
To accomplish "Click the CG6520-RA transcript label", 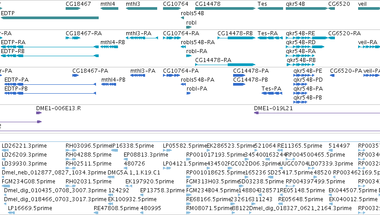I will point(345,33).
